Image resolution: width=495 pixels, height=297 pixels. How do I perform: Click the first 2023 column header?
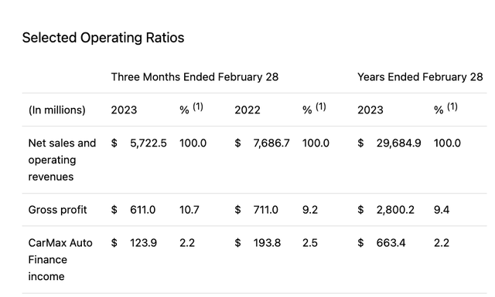pyautogui.click(x=124, y=110)
